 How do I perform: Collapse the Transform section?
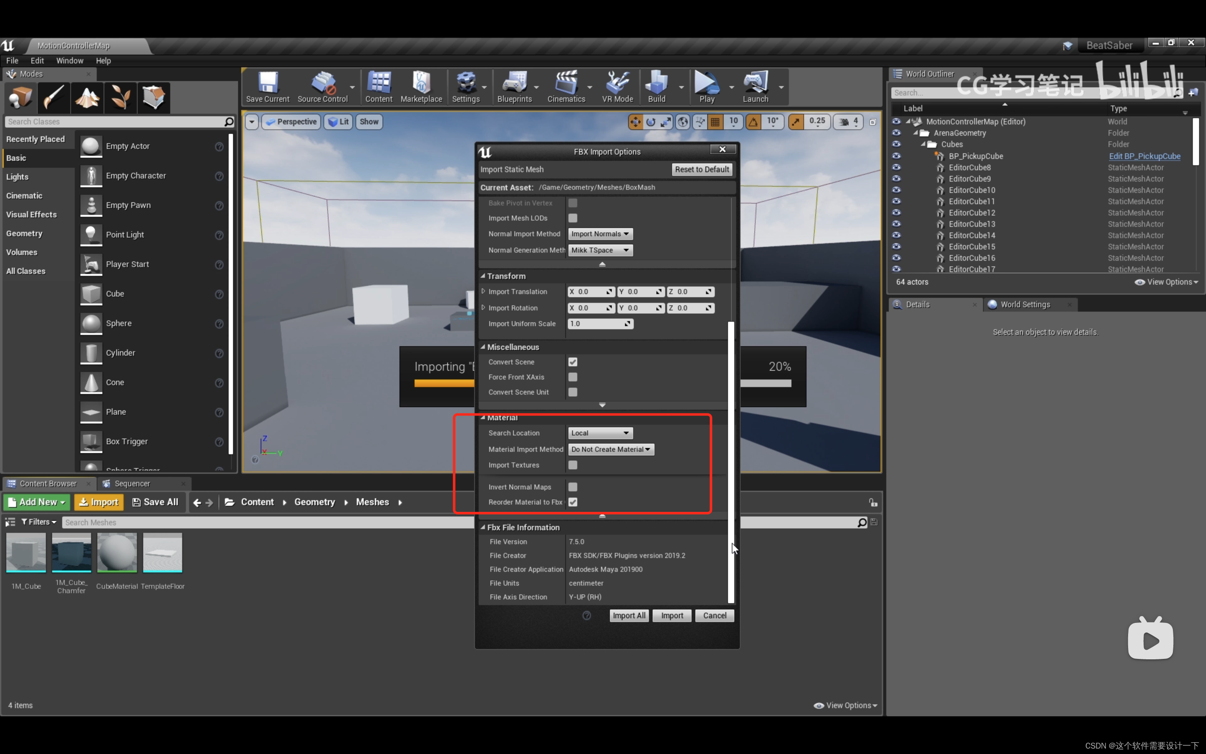pos(483,276)
